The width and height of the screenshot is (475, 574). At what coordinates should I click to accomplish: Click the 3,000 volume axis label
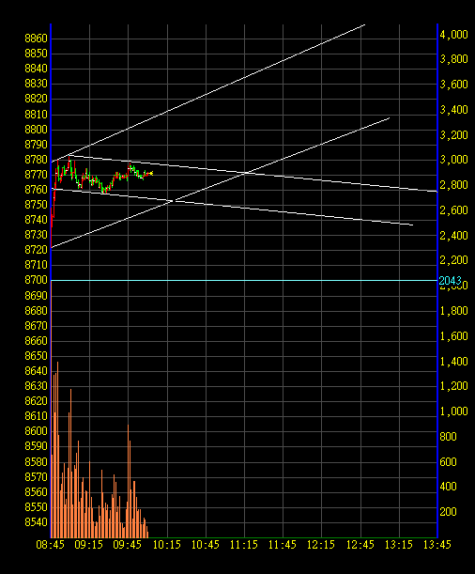point(453,160)
